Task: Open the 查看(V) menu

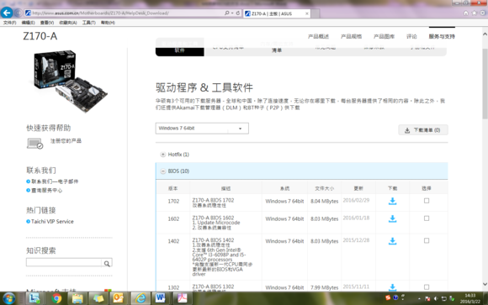Action: pyautogui.click(x=47, y=23)
